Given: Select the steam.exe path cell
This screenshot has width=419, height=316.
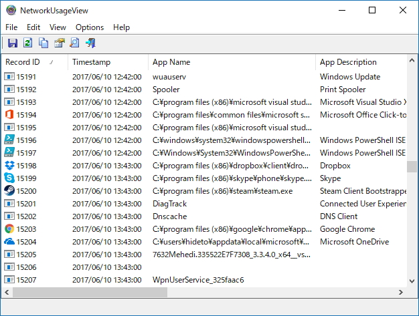Looking at the screenshot, I should pyautogui.click(x=222, y=191).
